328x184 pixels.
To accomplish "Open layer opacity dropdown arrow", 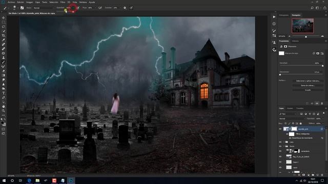I will (x=323, y=119).
